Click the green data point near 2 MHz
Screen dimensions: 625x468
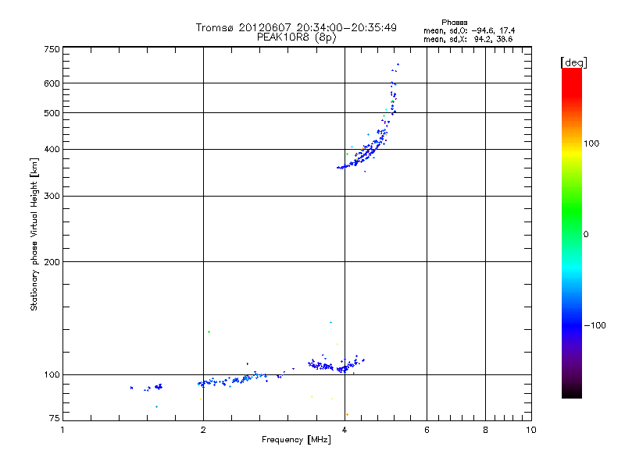(x=209, y=332)
